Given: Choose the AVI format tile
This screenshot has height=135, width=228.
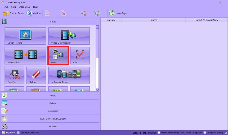Looking at the screenshot, I should (58, 89).
